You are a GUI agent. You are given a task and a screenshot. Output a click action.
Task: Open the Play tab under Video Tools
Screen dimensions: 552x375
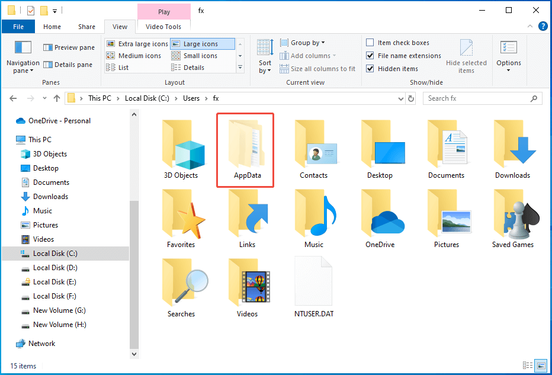(163, 11)
